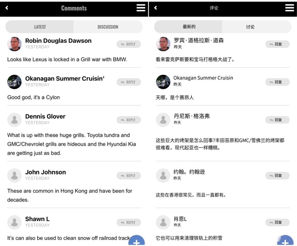
Task: Tap 回复 next to 丹尼斯·格洛弗
Action: [277, 120]
